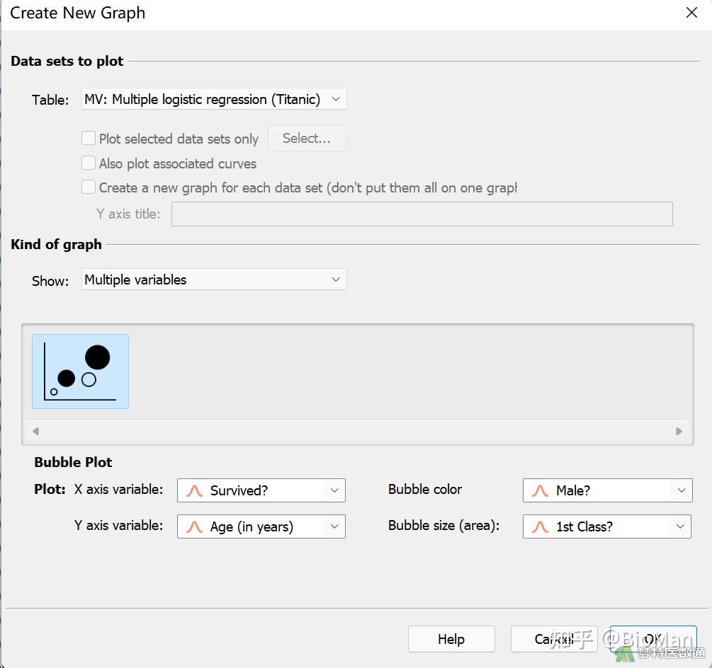712x668 pixels.
Task: Click the Help button
Action: click(451, 639)
